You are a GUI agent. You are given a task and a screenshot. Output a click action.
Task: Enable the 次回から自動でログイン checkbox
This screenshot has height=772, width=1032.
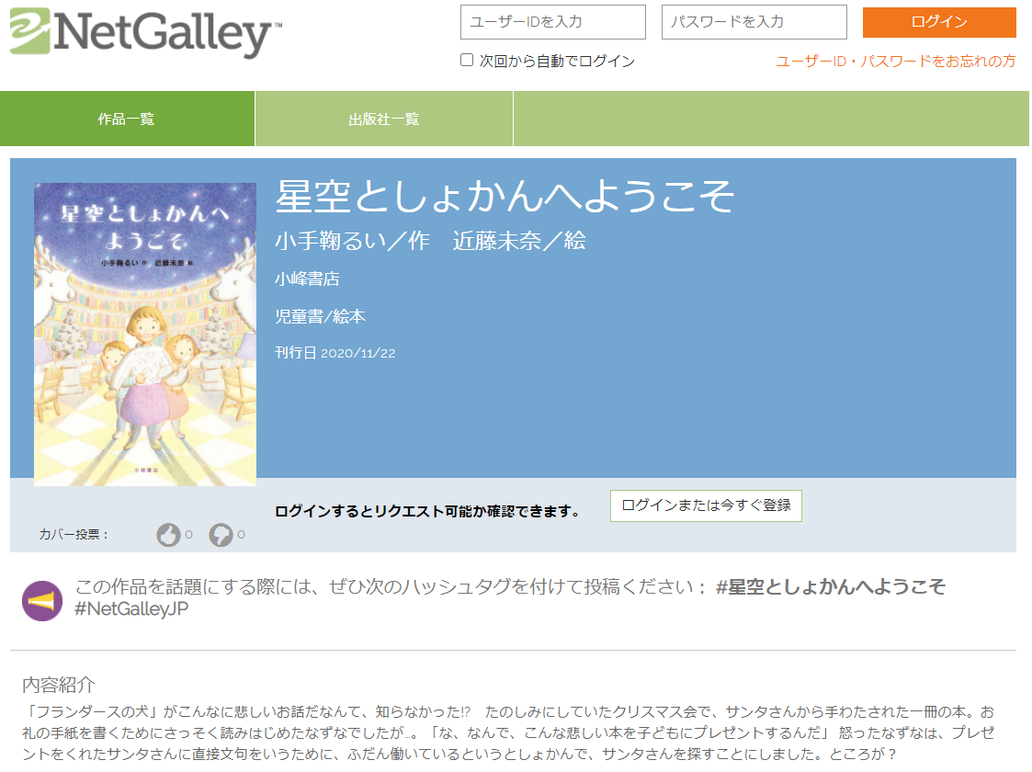point(467,60)
